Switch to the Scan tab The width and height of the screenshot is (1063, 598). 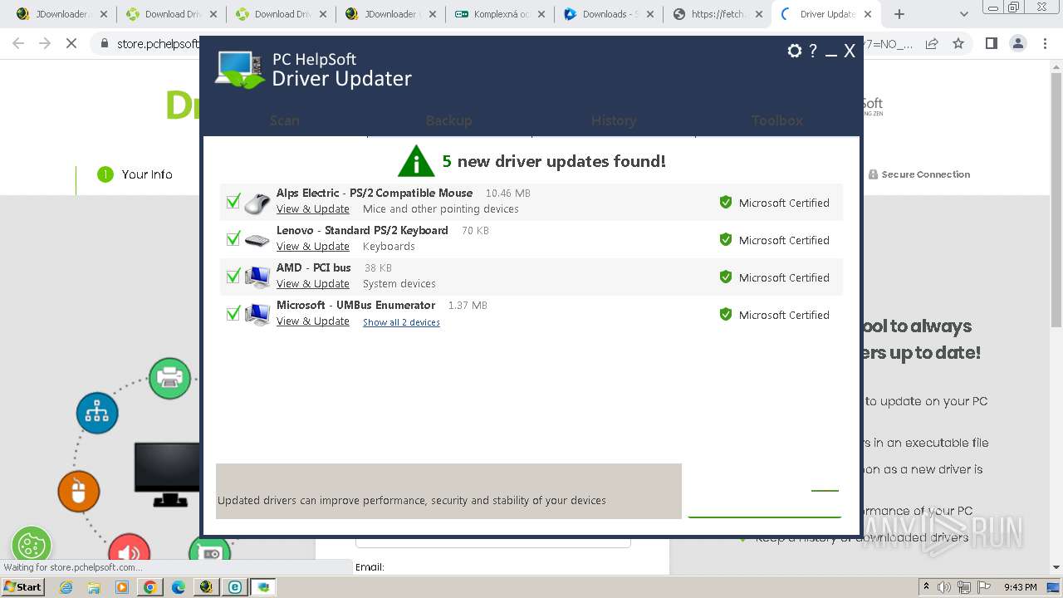(x=285, y=120)
